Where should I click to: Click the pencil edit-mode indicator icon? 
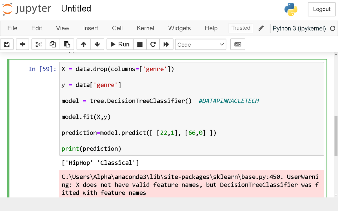click(261, 28)
